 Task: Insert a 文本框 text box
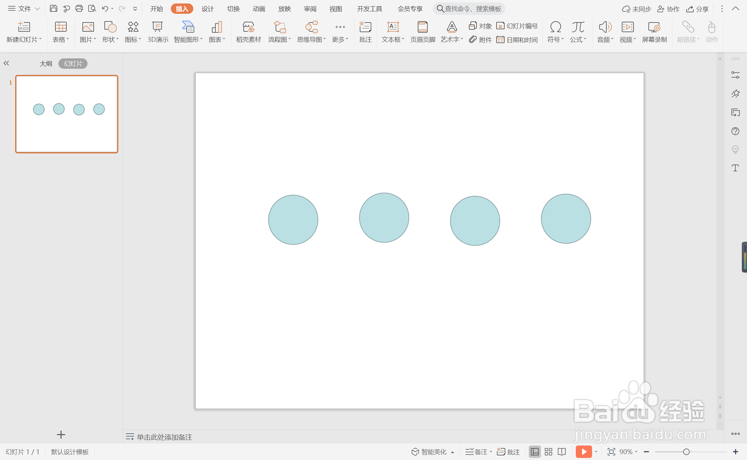pos(393,32)
